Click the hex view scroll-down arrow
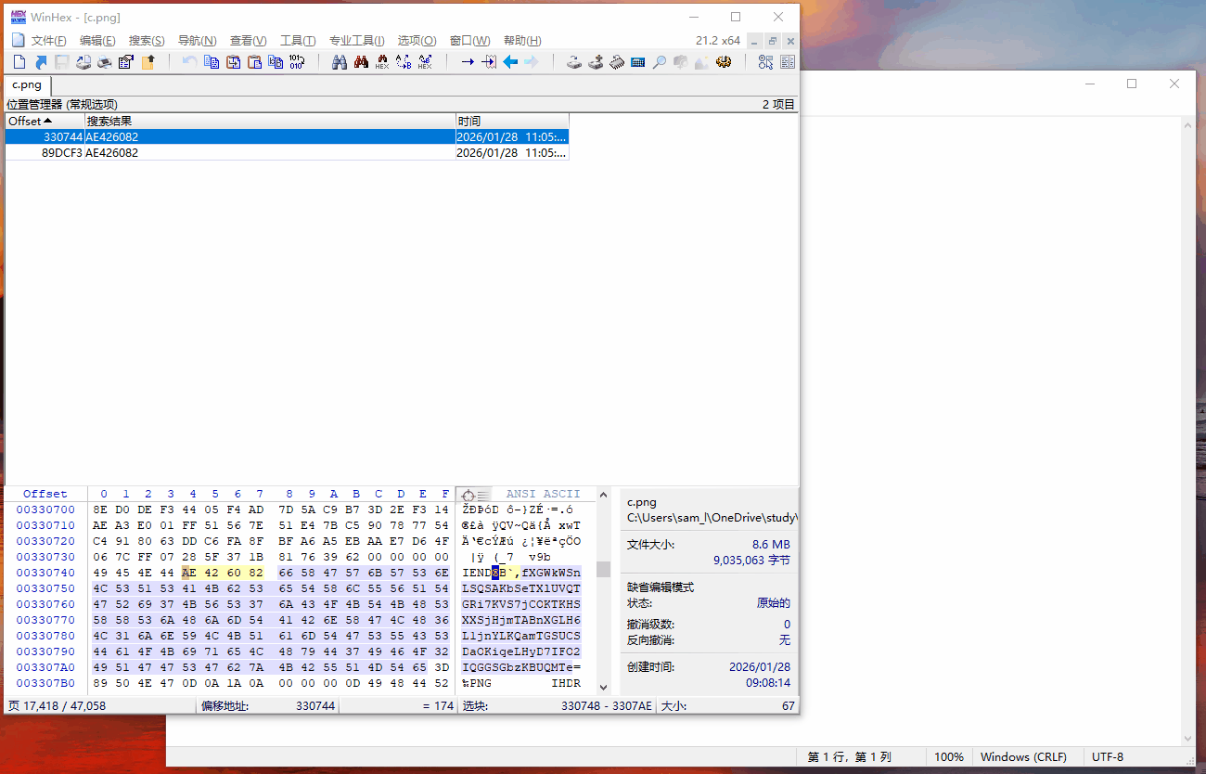This screenshot has height=774, width=1206. click(x=603, y=687)
